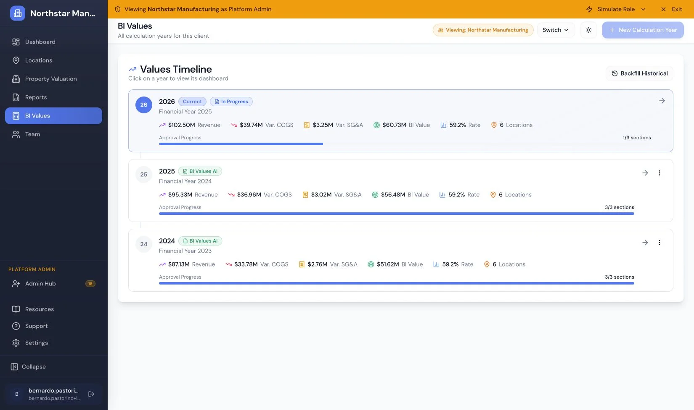Click the $60.73M BI Value in 2026
The width and height of the screenshot is (694, 410).
[x=402, y=125]
